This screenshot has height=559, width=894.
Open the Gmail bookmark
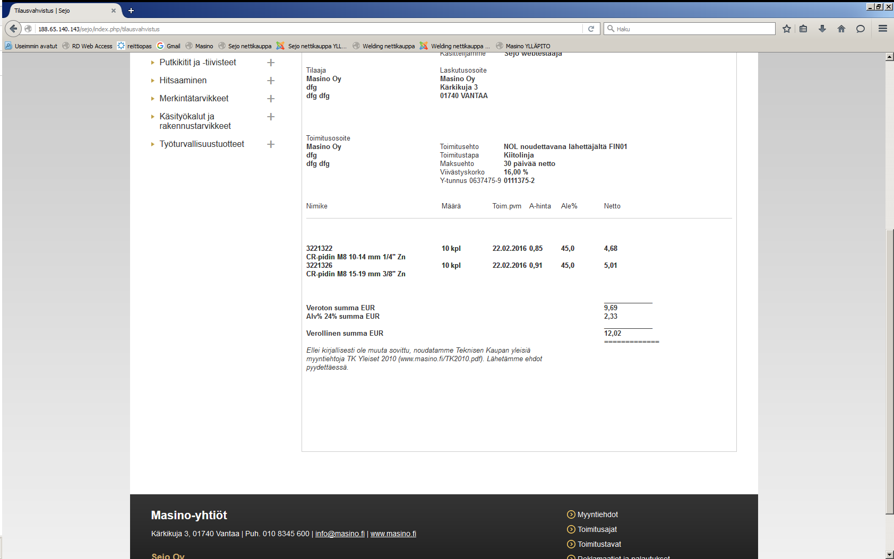coord(169,46)
